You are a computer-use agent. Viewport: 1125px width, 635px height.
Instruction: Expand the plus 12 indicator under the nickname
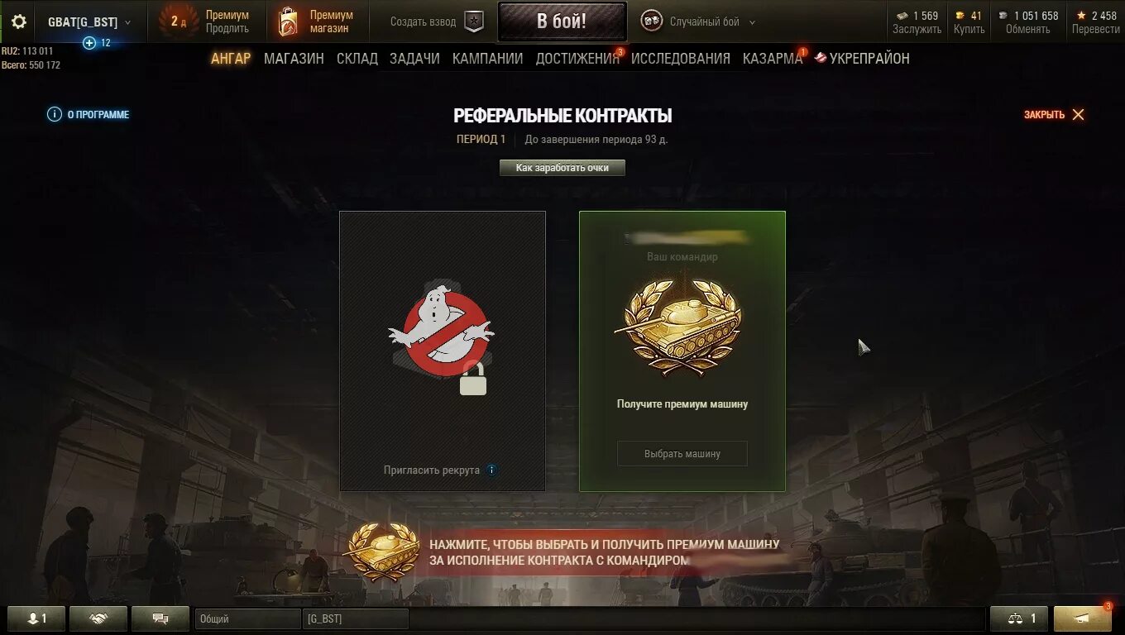(x=97, y=43)
